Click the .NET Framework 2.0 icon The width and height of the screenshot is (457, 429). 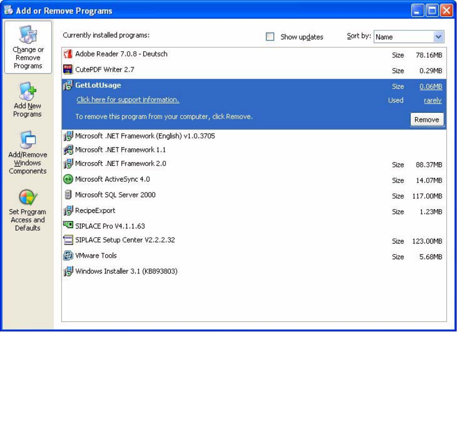pos(68,163)
